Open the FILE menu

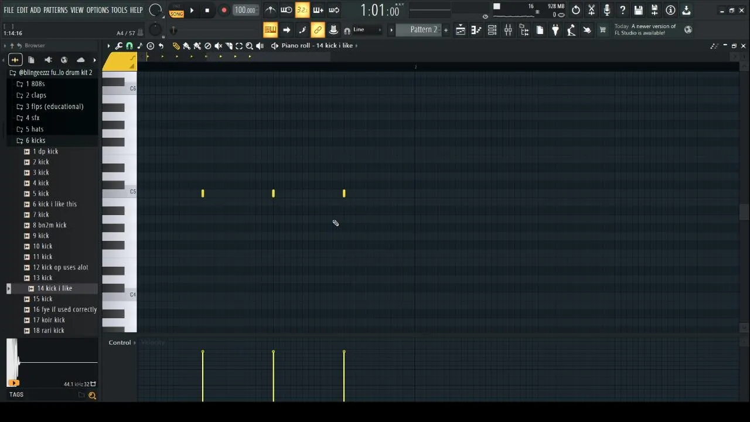(x=9, y=10)
